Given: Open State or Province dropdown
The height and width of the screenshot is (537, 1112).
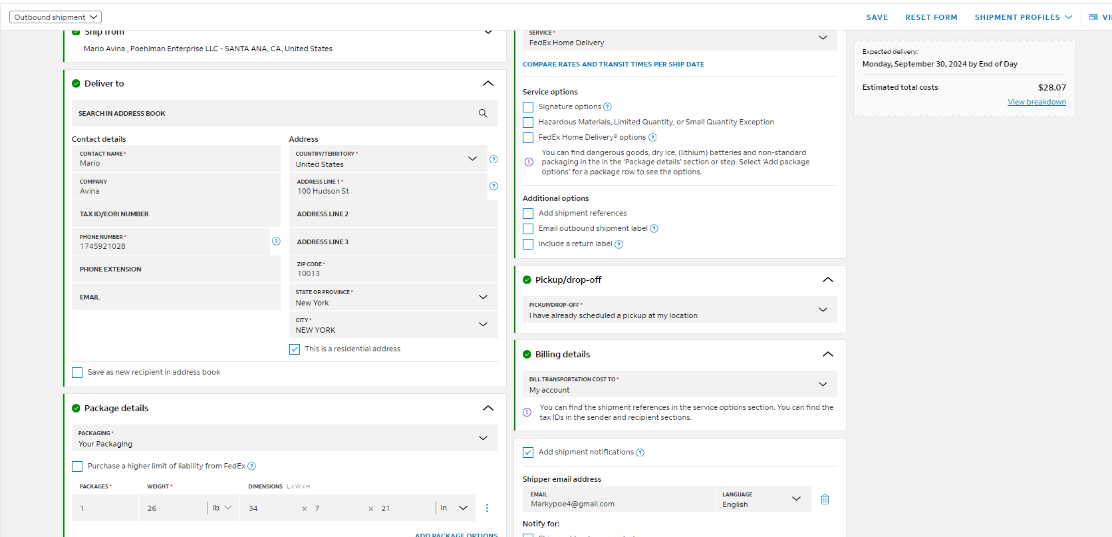Looking at the screenshot, I should [394, 297].
